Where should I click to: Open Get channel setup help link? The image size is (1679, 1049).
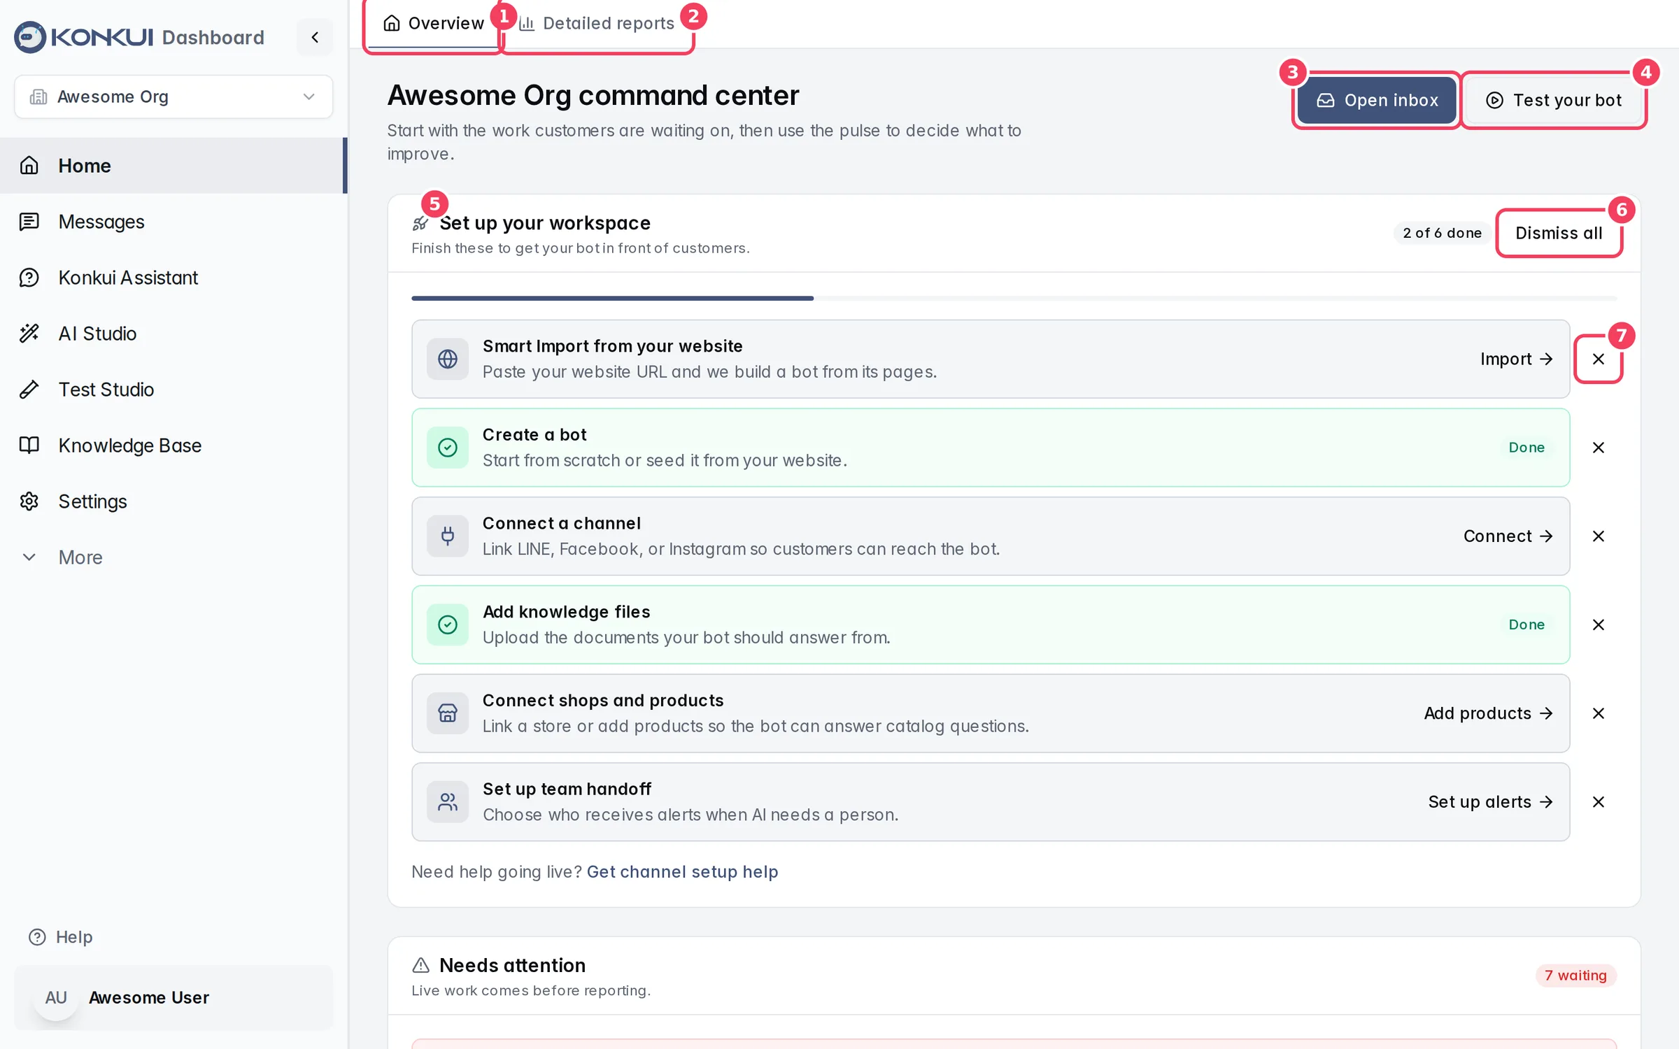pos(682,872)
